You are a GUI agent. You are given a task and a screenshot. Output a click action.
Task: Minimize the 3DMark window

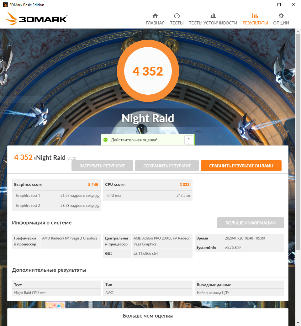pyautogui.click(x=265, y=5)
